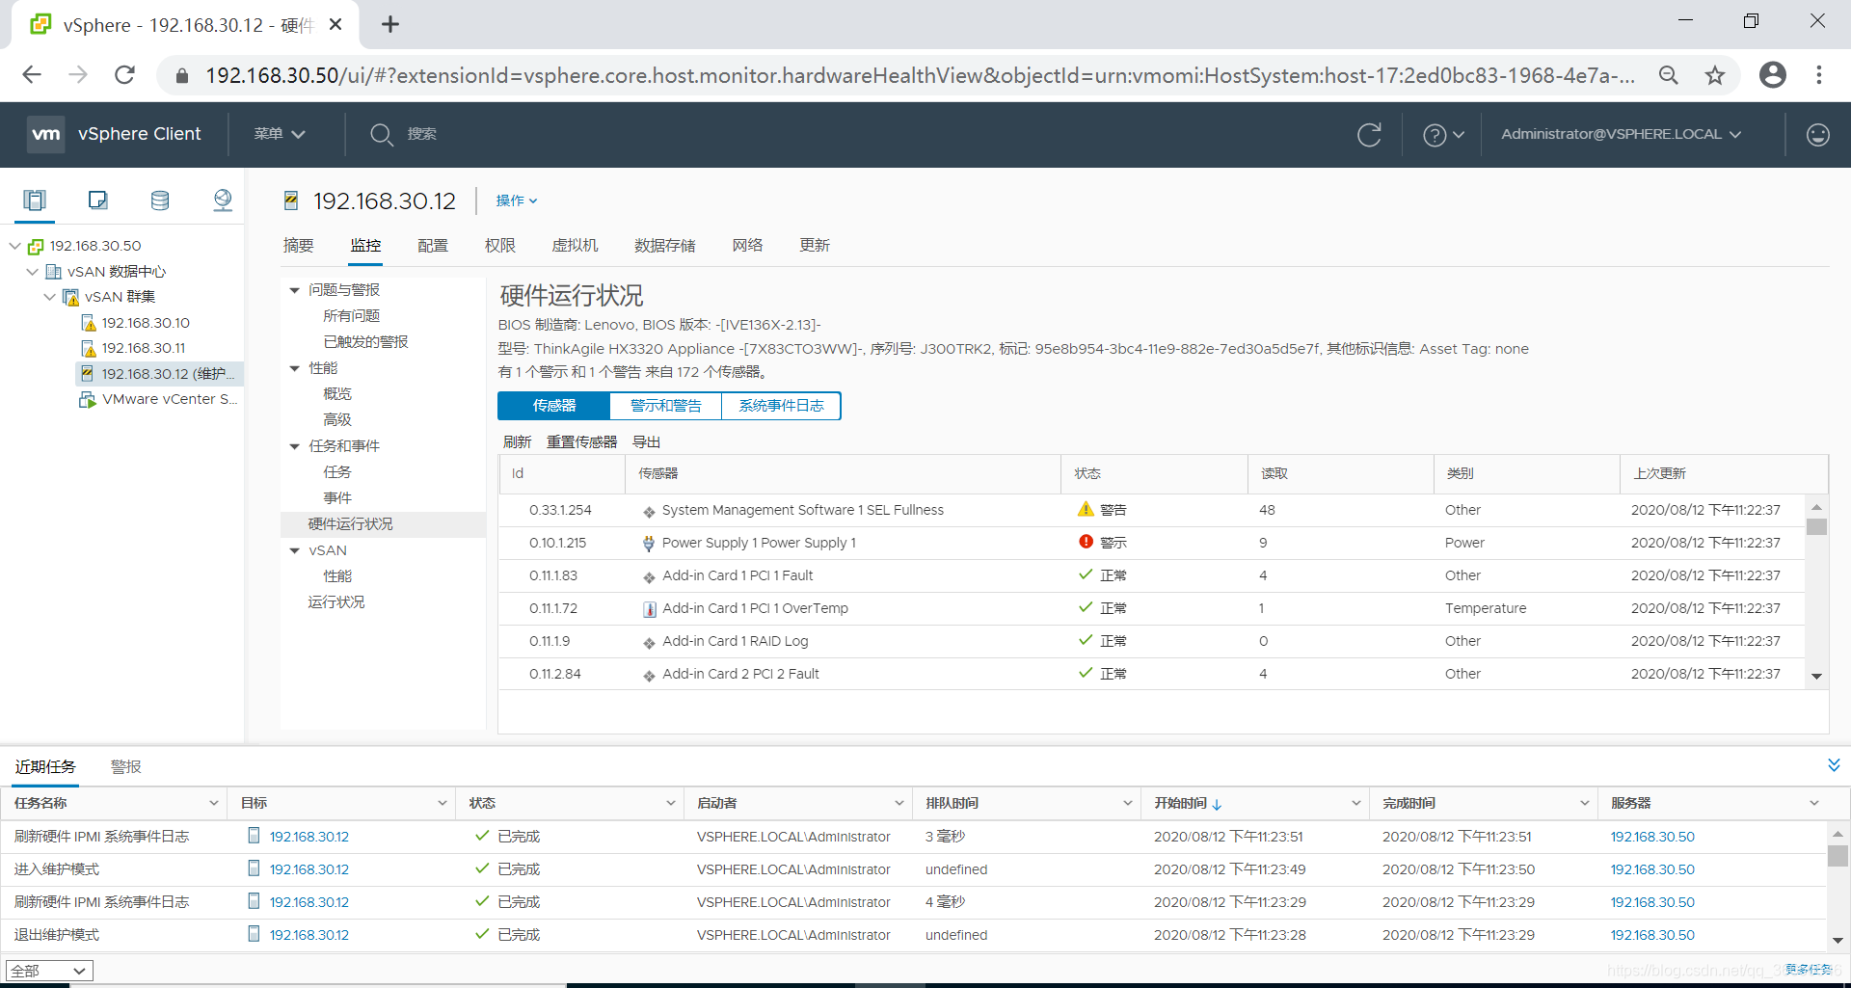Open the 警报 tab in bottom panel
Image resolution: width=1851 pixels, height=988 pixels.
coord(126,766)
